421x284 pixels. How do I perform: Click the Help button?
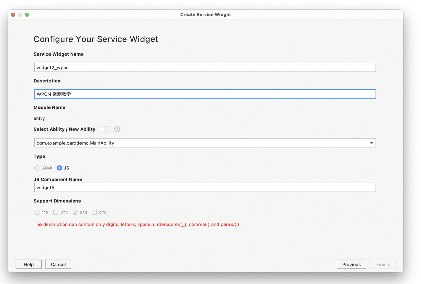29,264
